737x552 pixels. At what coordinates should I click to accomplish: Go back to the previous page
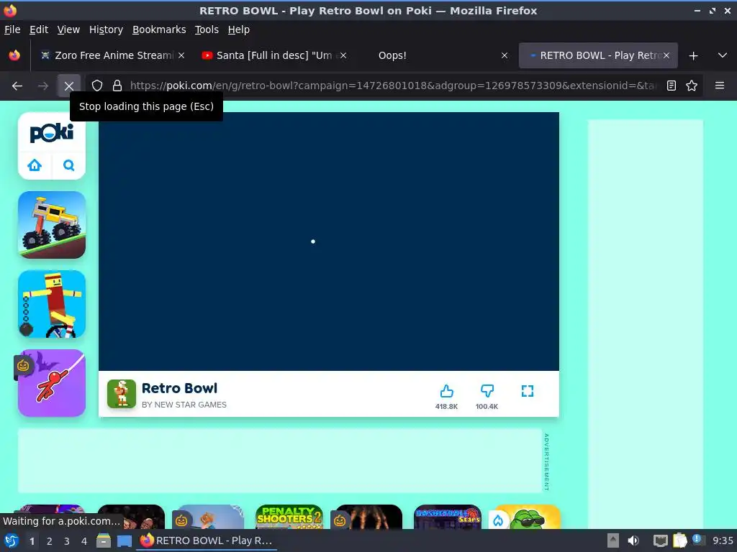(x=17, y=86)
